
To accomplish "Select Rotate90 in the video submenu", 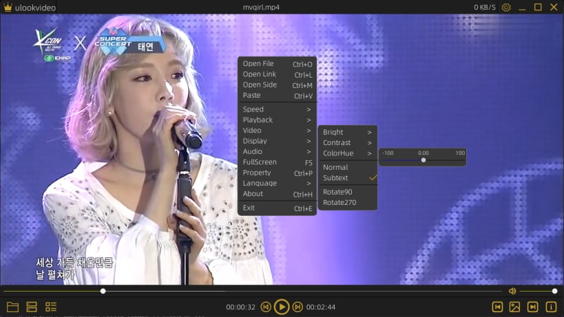I will click(x=348, y=192).
